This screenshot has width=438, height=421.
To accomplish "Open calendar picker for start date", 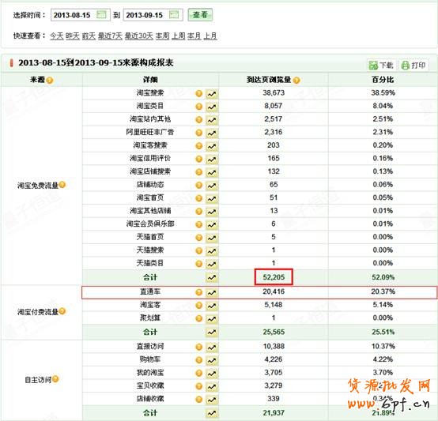I will [101, 14].
